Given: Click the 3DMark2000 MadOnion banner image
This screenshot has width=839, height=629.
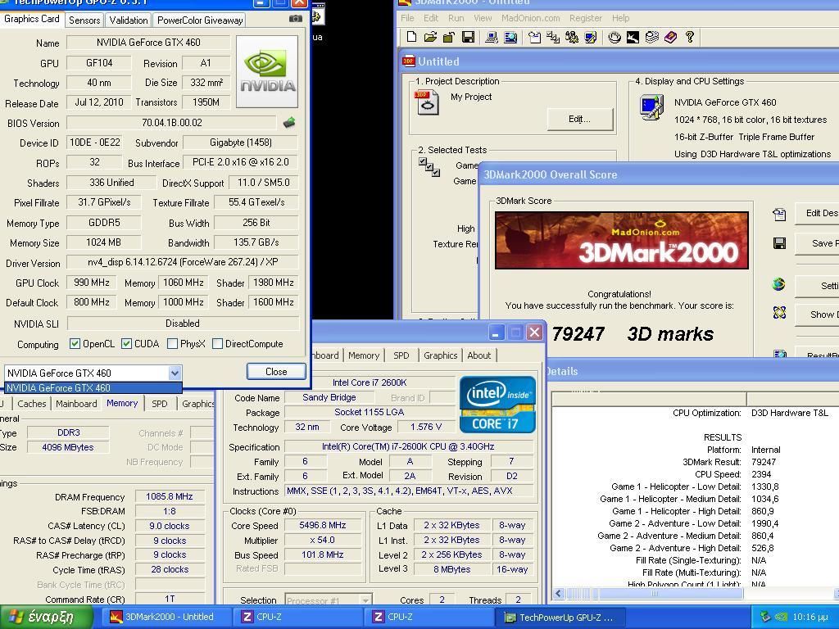Looking at the screenshot, I should pos(622,240).
